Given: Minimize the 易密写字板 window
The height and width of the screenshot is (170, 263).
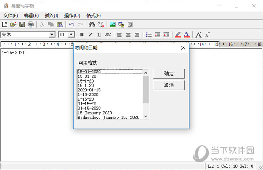Looking at the screenshot, I should [220, 6].
